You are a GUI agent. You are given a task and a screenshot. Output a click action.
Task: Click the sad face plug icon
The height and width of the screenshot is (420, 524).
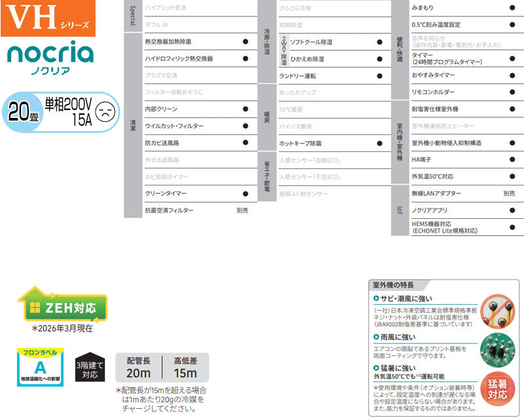tap(105, 112)
